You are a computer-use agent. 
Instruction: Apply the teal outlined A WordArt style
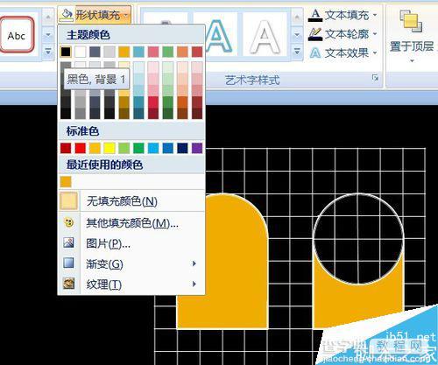tap(220, 36)
